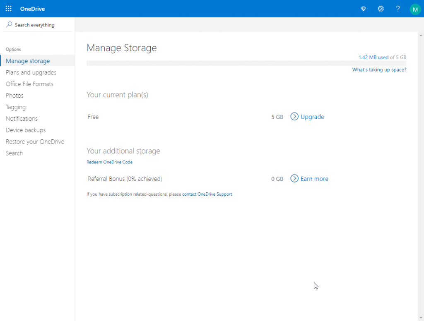
Task: Open the account avatar labeled M
Action: click(415, 9)
